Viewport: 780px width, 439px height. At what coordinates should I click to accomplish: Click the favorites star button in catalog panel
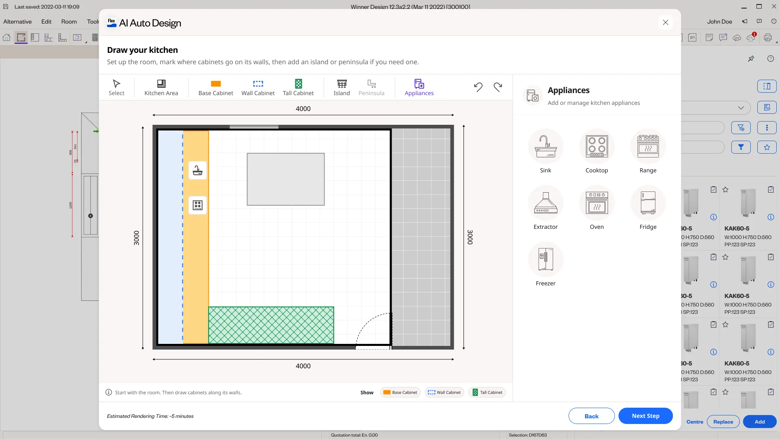tap(767, 147)
